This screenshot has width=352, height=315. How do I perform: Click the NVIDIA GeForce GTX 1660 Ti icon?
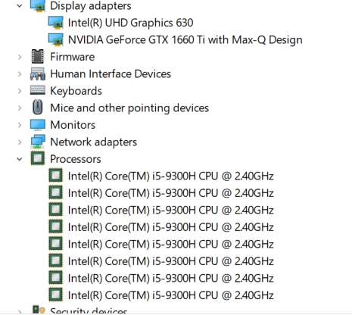point(55,40)
